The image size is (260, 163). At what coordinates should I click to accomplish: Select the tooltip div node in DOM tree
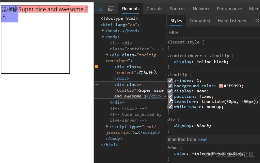click(x=139, y=90)
